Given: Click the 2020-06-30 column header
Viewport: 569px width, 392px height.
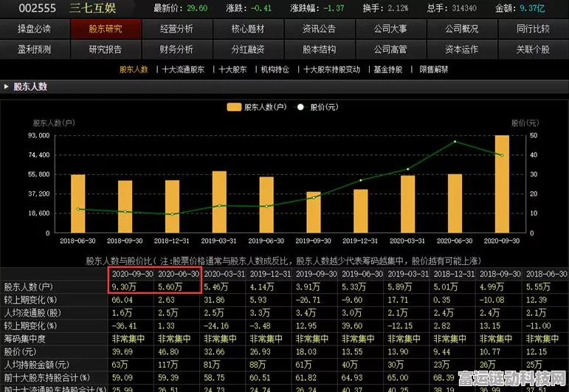Looking at the screenshot, I should (x=179, y=274).
